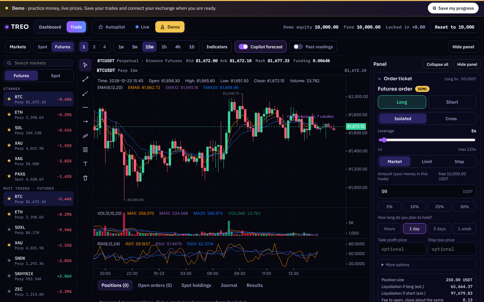The height and width of the screenshot is (302, 484).
Task: Select the text annotation tool
Action: pos(85,164)
